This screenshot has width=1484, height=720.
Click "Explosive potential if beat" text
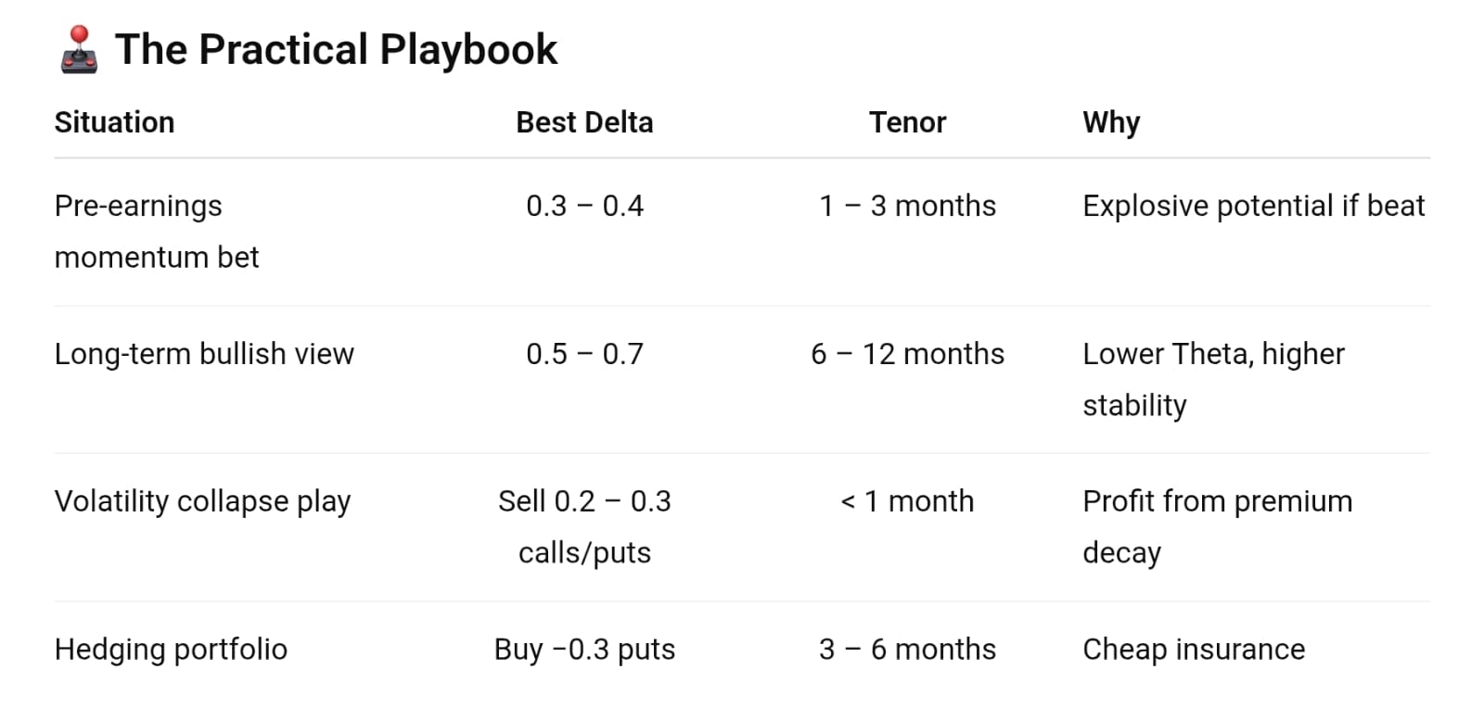1253,206
